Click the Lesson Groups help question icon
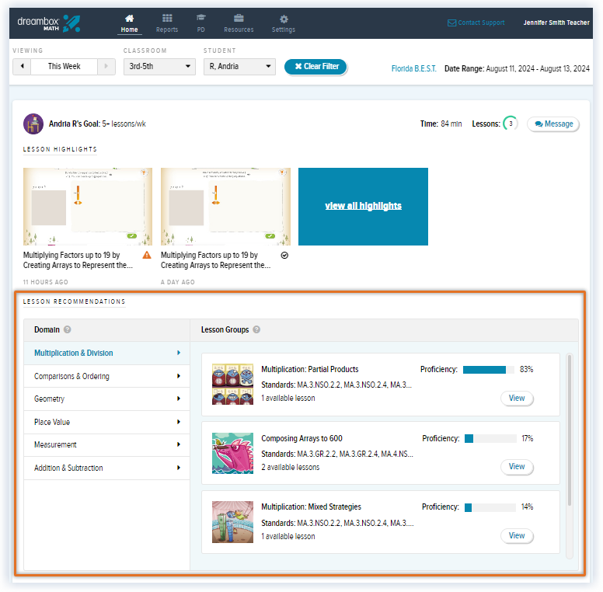The image size is (603, 592). click(x=256, y=330)
